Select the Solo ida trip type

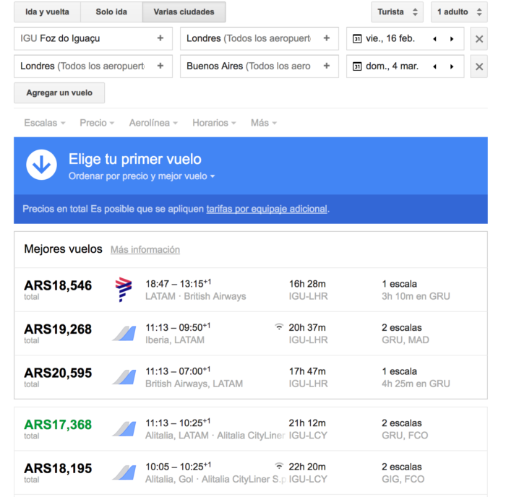coord(111,12)
